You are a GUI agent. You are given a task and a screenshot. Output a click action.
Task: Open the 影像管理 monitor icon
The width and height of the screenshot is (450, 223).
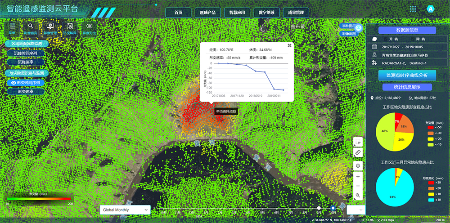[x=49, y=27]
